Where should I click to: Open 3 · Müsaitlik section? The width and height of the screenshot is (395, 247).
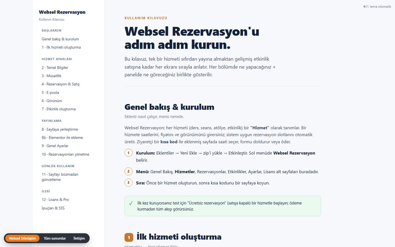(x=52, y=76)
